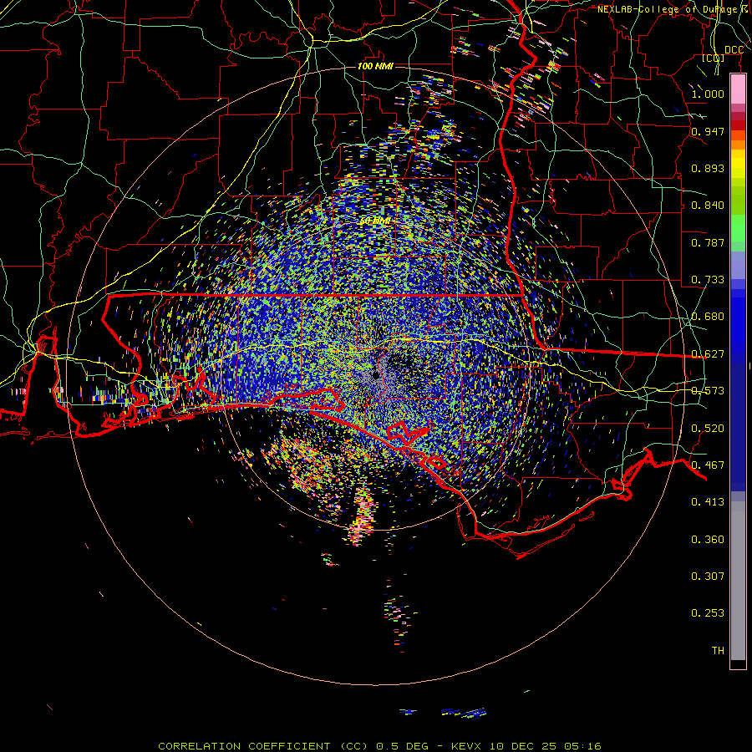This screenshot has width=752, height=752.
Task: Click the bright green color bar segment
Action: (x=738, y=228)
